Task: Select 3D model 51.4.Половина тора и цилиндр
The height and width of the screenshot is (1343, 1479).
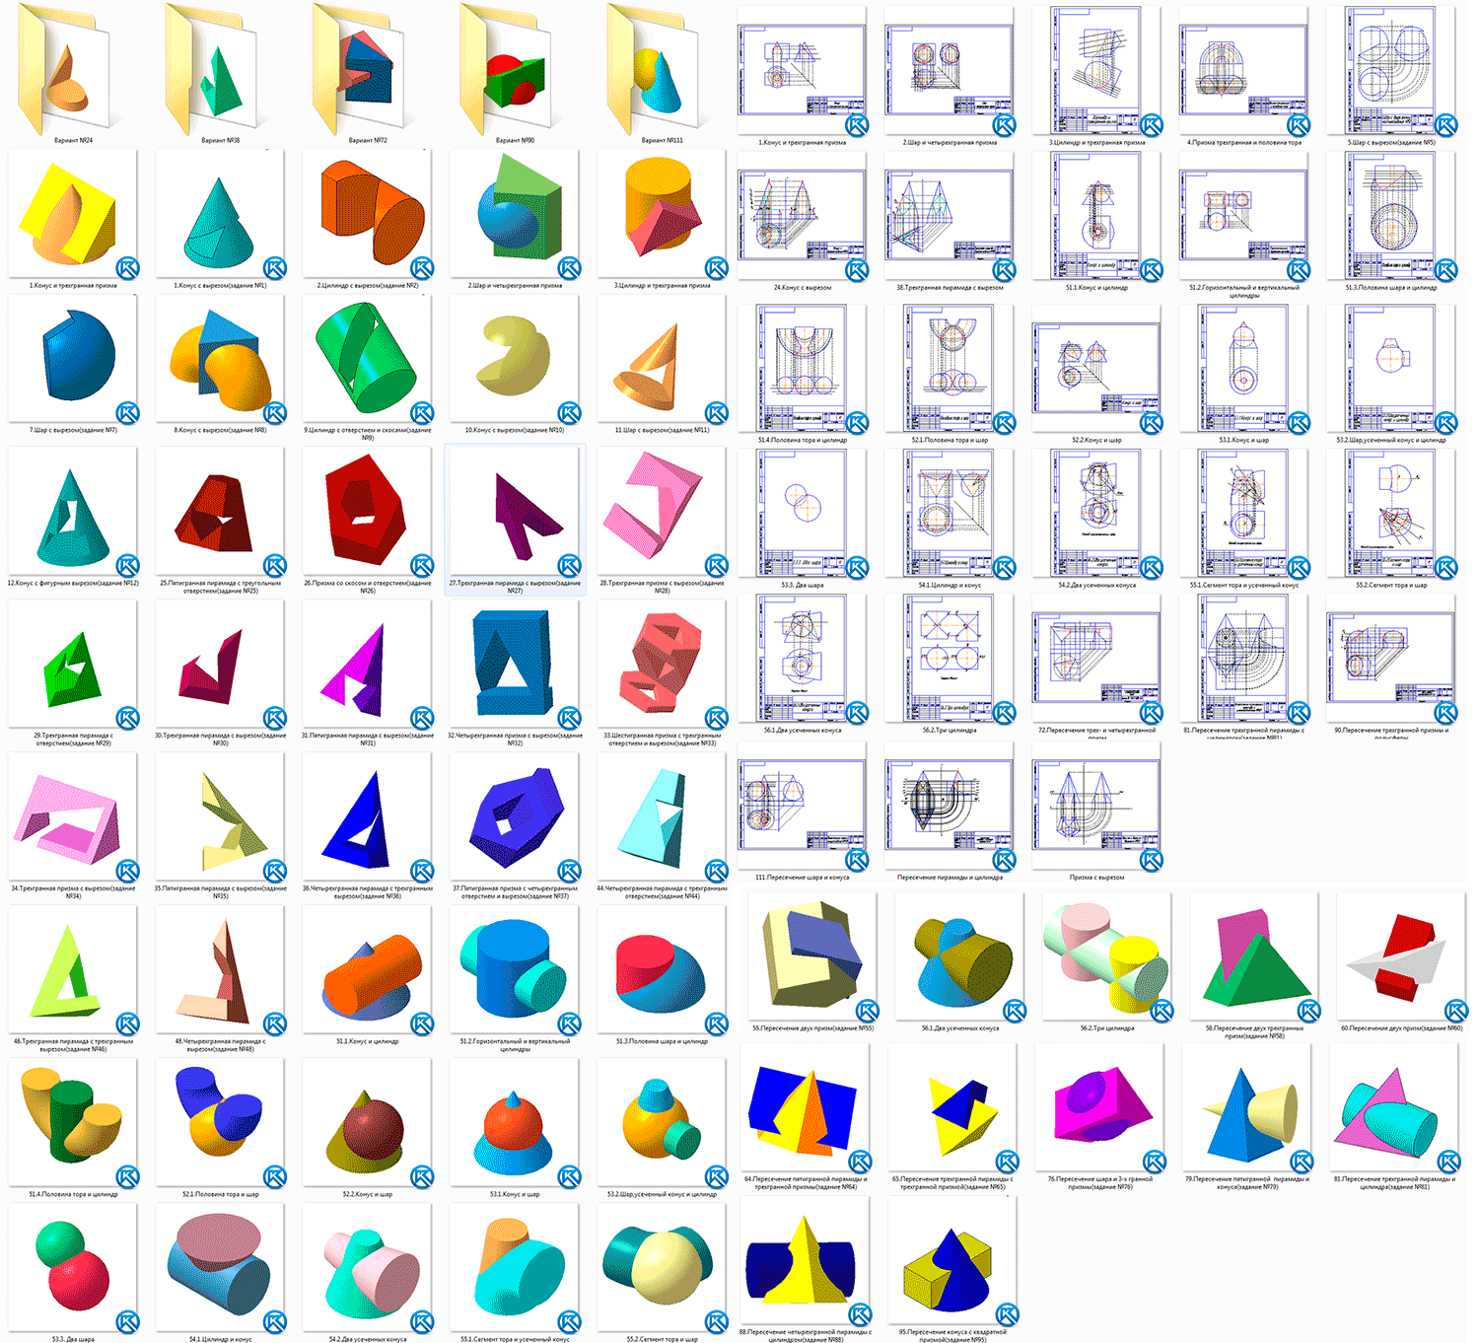Action: pos(73,1123)
